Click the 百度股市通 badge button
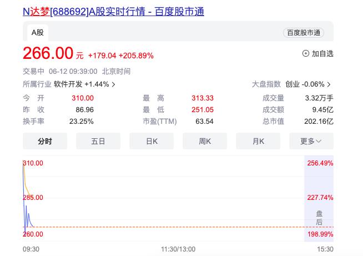This screenshot has width=363, height=256. pyautogui.click(x=303, y=33)
